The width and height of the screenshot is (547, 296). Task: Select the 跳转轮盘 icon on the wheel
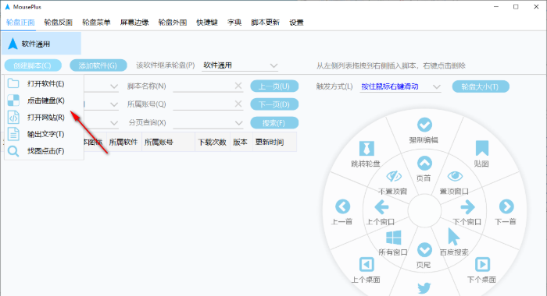pyautogui.click(x=366, y=149)
